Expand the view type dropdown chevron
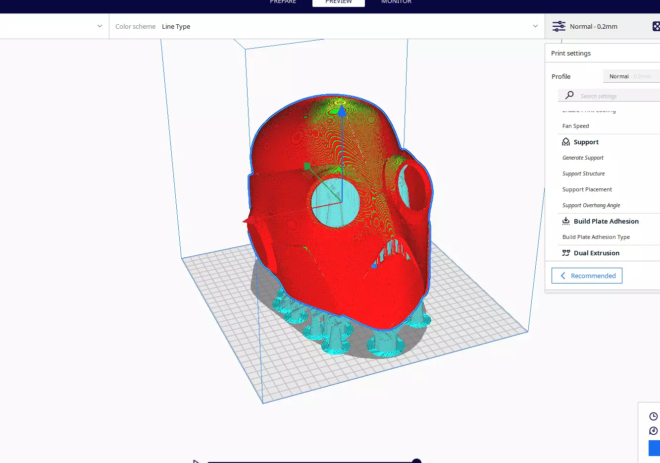This screenshot has width=660, height=463. pos(100,26)
